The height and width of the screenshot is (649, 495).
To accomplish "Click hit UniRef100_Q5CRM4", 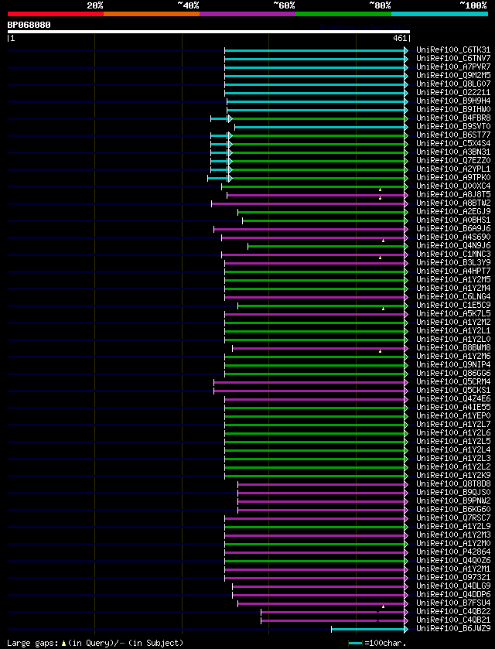I will [x=453, y=381].
